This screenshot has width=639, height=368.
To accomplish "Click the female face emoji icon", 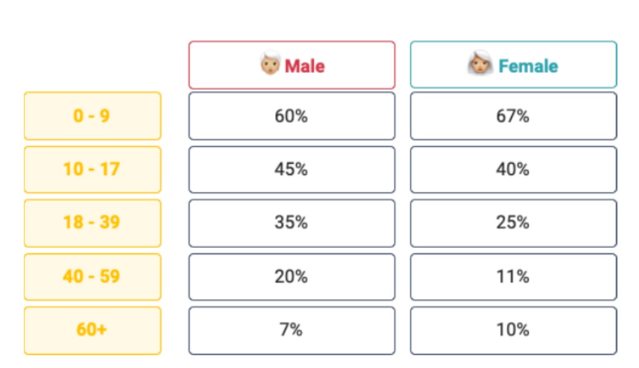I will click(x=480, y=63).
